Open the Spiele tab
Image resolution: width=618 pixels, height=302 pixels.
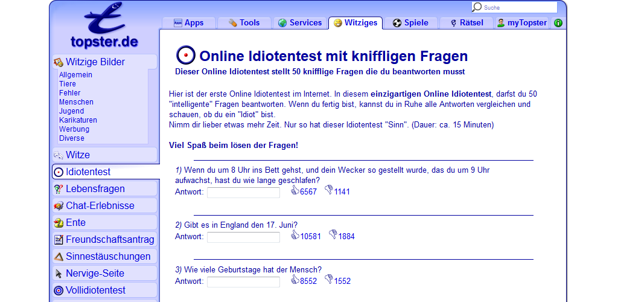410,23
